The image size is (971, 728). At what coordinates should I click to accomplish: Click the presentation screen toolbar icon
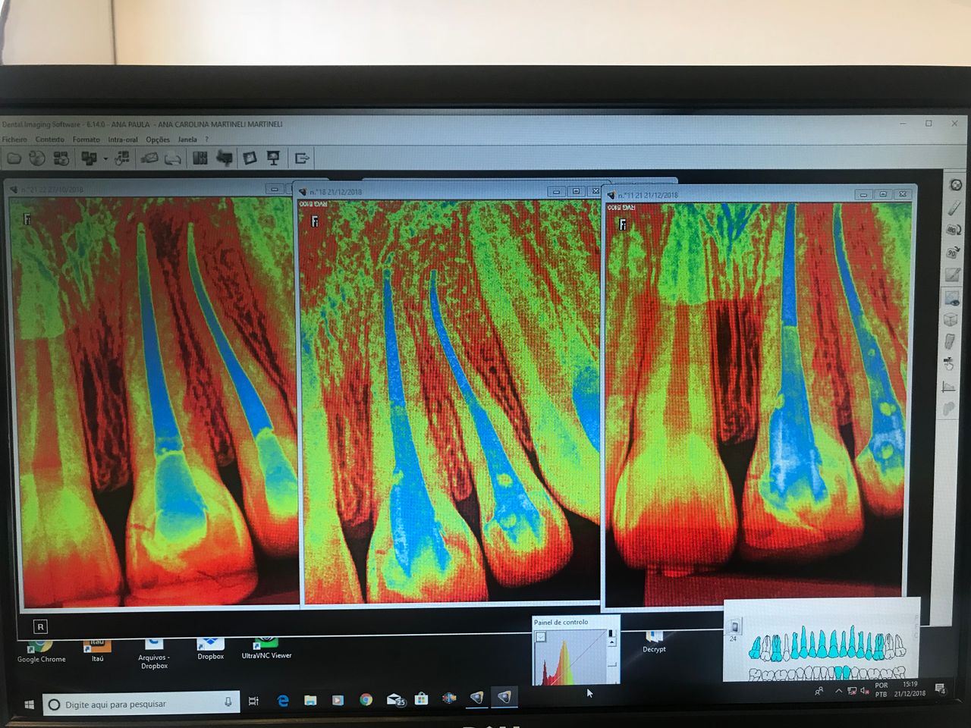(274, 158)
